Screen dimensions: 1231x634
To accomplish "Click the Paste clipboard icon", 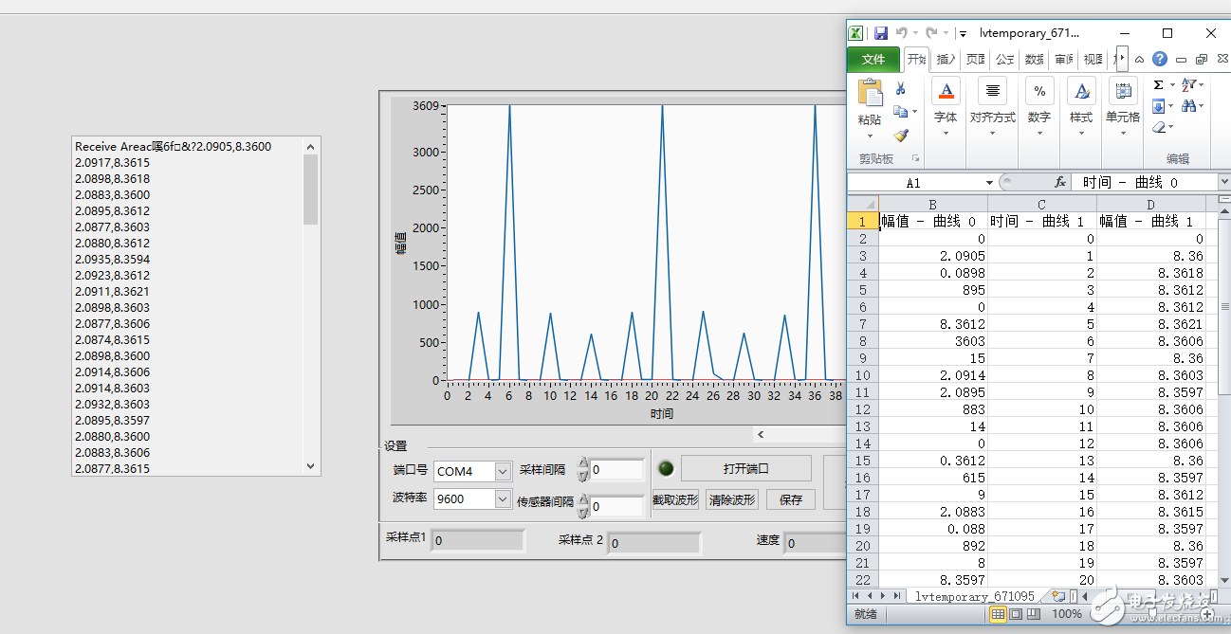I will (870, 93).
